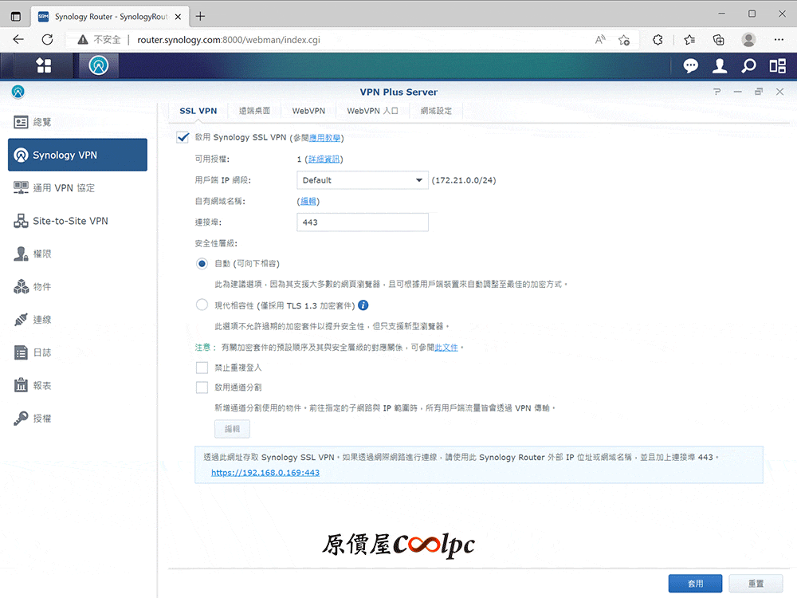This screenshot has height=598, width=797.
Task: Close the Synology Router browser tab
Action: tap(178, 16)
